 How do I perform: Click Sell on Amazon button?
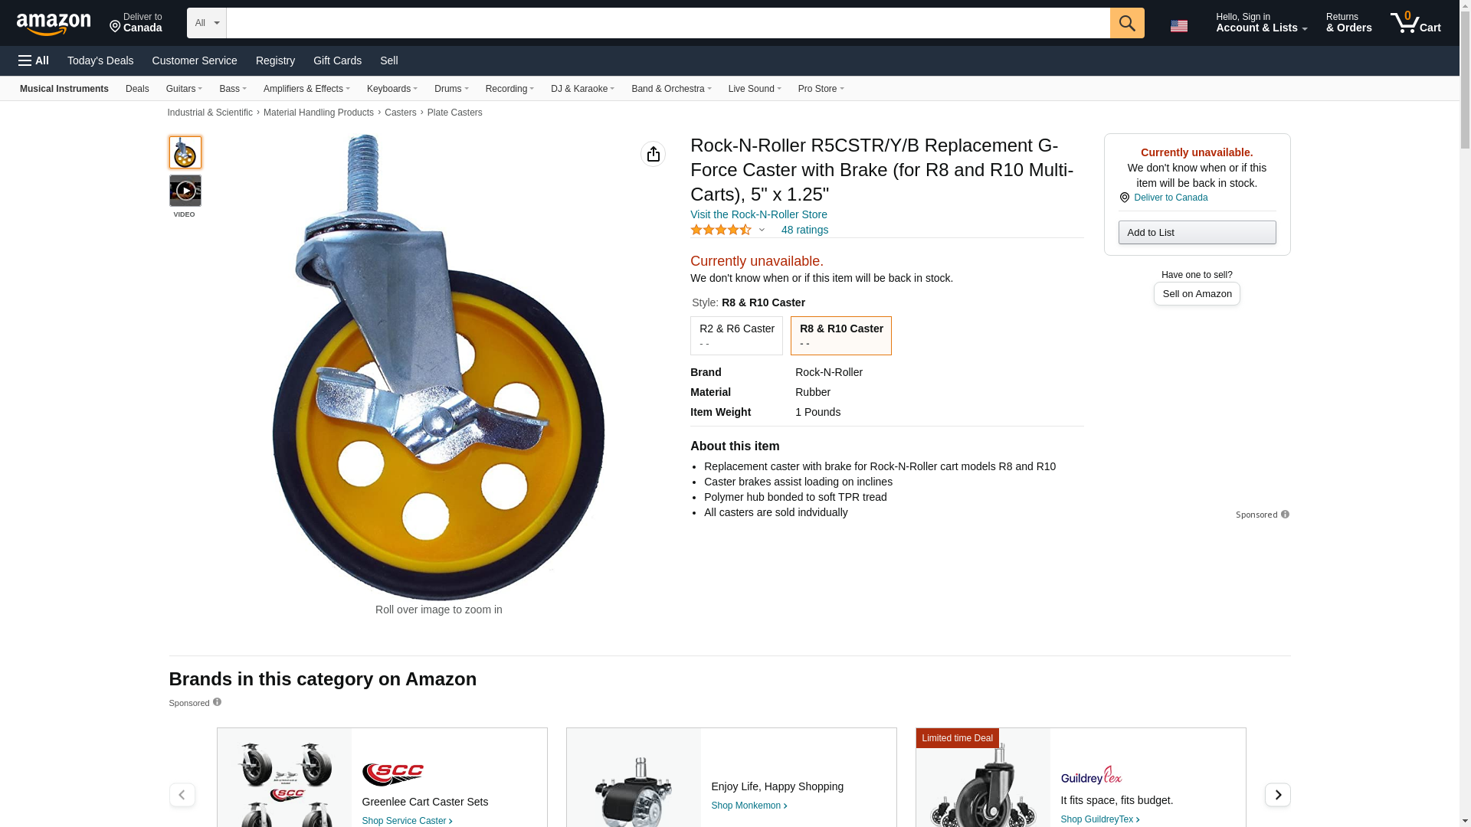(x=1196, y=294)
